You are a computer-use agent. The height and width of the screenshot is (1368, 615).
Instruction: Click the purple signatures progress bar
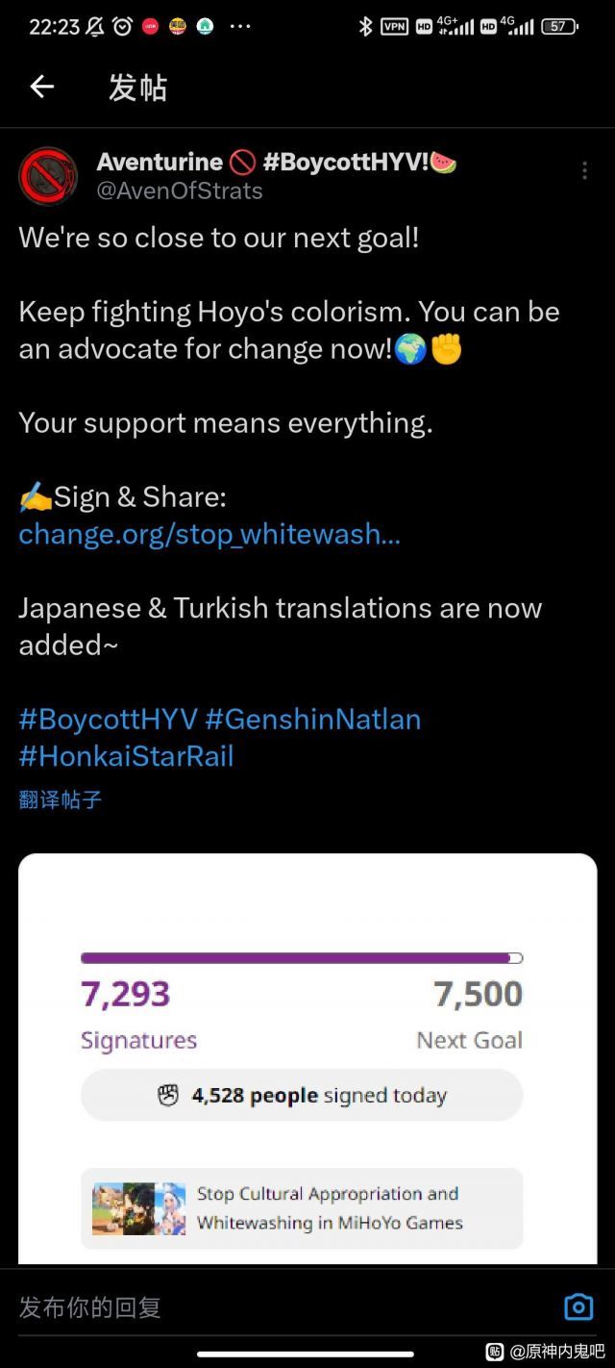301,958
